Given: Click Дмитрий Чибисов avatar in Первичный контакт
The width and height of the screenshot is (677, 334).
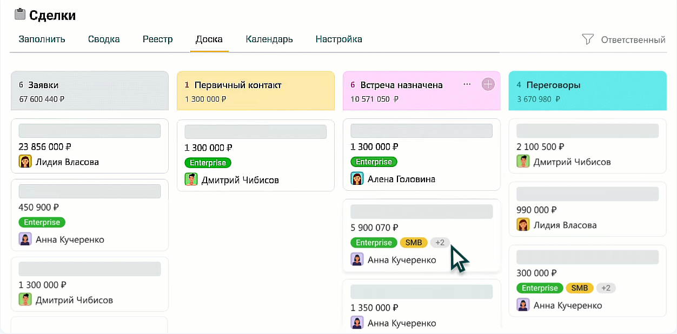Looking at the screenshot, I should tap(191, 179).
